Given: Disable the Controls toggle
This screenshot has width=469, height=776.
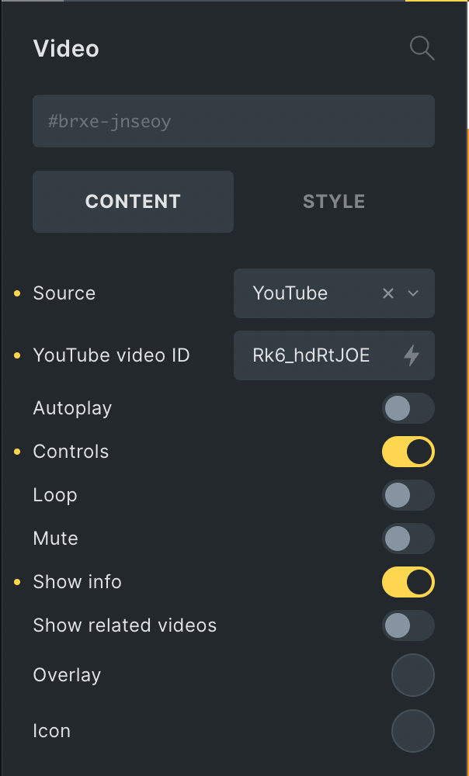Looking at the screenshot, I should point(408,452).
